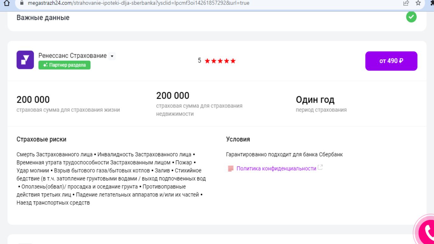Click Гарантированно подходит для банка Сбербанк text
This screenshot has width=434, height=244.
(x=284, y=154)
